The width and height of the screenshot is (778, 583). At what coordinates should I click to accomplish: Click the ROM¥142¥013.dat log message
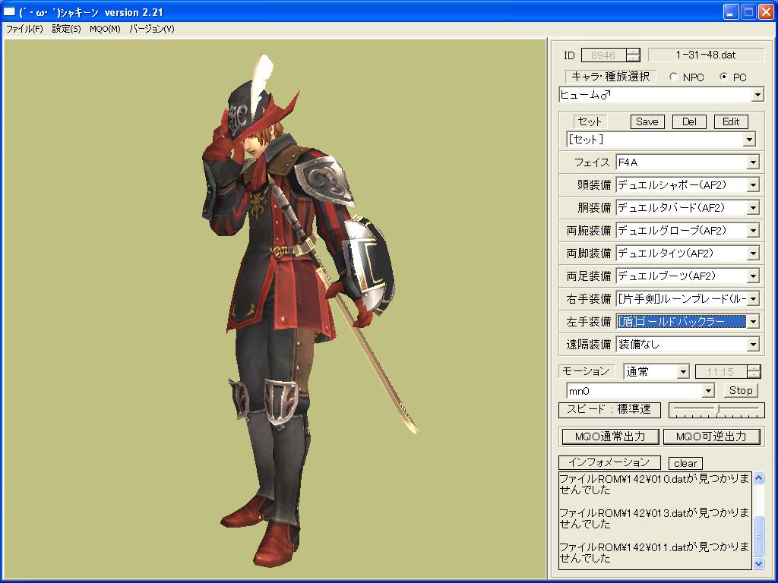(654, 518)
